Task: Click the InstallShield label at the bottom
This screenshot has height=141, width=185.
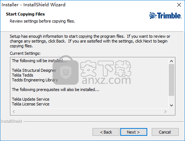Action: 11,121
